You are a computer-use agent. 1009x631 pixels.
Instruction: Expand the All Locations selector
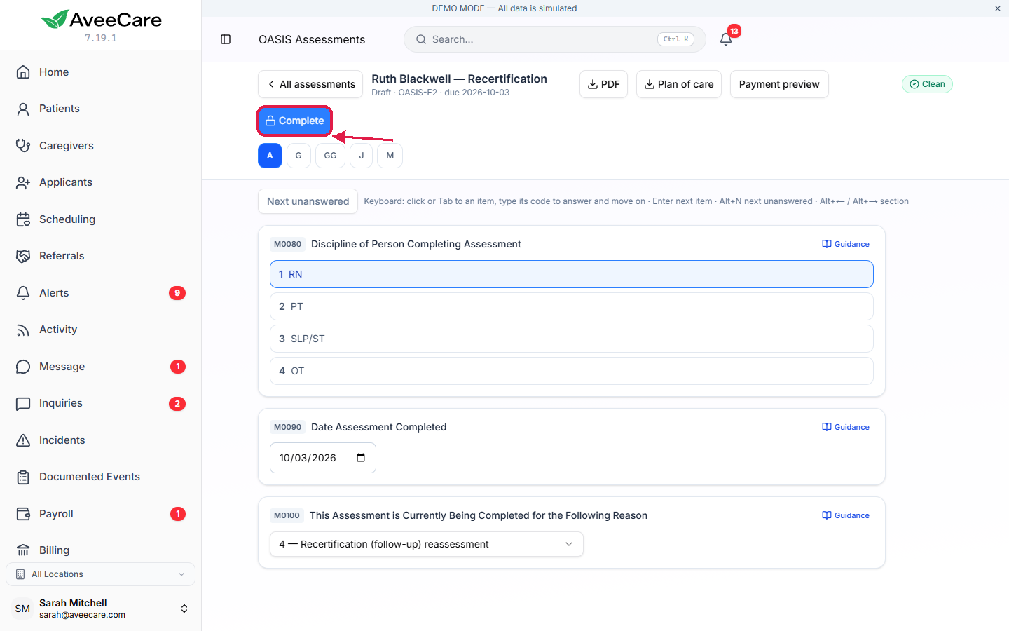point(100,574)
